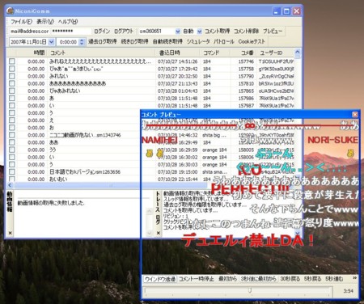Image resolution: width=364 pixels, height=304 pixels.
Task: Toggle ウインドウ透過 in preview window
Action: click(160, 279)
